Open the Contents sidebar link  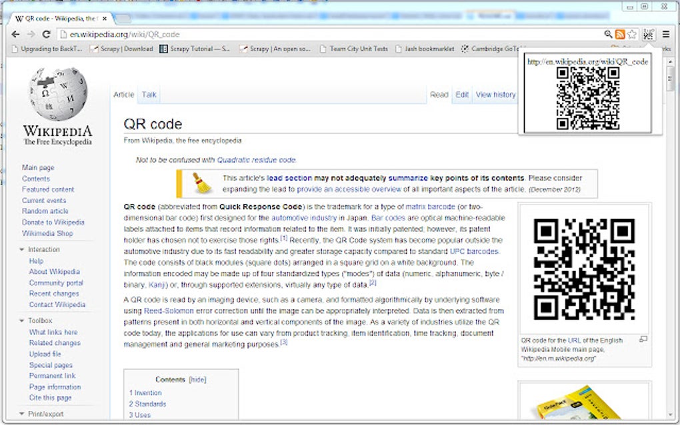click(36, 179)
